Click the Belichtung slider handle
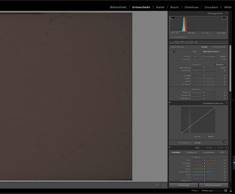The width and height of the screenshot is (235, 194). (x=204, y=68)
